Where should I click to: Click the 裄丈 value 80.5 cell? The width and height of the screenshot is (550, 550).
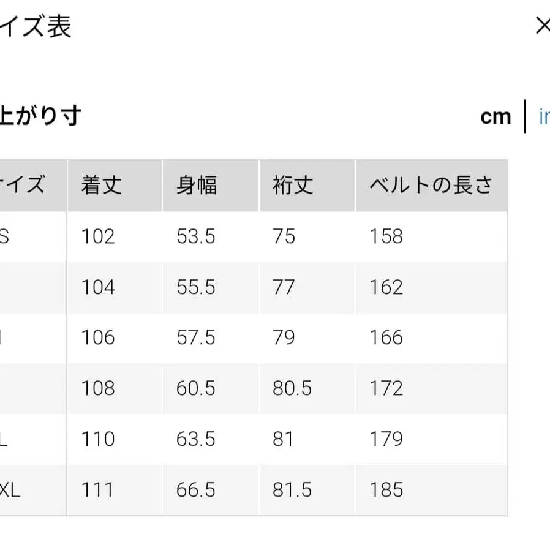point(292,388)
